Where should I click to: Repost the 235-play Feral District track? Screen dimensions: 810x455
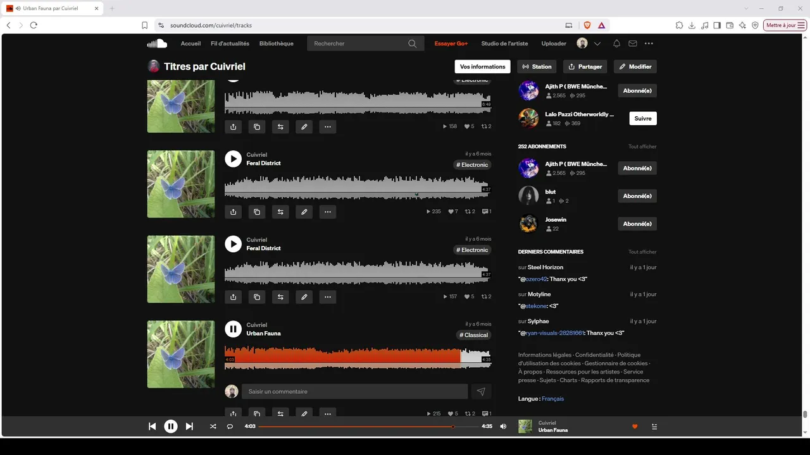tap(280, 212)
